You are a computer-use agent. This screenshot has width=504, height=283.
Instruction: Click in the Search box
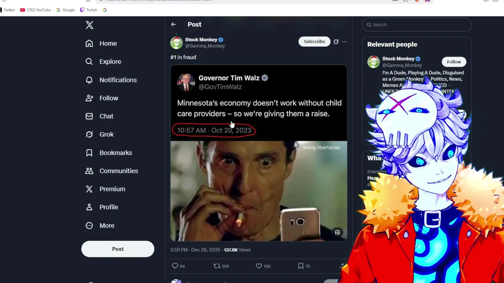[x=417, y=25]
